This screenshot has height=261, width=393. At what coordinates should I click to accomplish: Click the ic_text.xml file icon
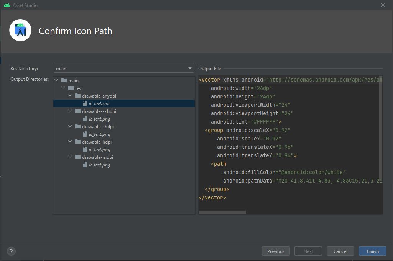point(85,103)
